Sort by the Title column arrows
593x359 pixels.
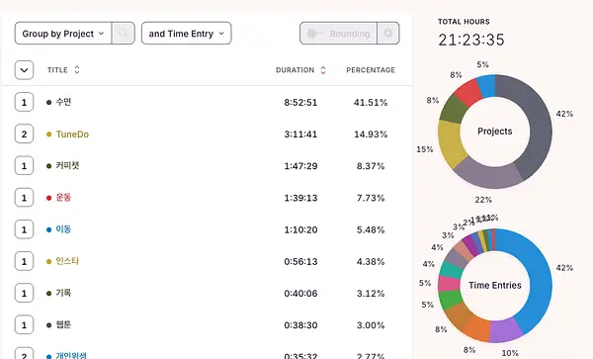(x=77, y=70)
